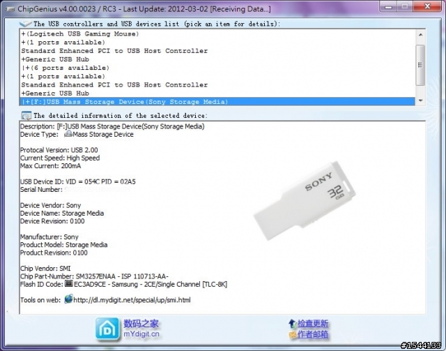Screen dimensions: 446x351
Task: Click the 'Product Model: Storage Media' line
Action: click(64, 245)
